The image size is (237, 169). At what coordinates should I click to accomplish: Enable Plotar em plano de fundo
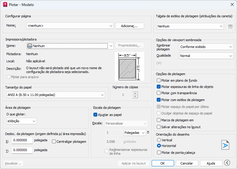(x=158, y=80)
